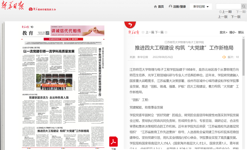Viewport: 247px width, 150px height.
Task: Click the red back arrow icon
Action: pos(130,25)
